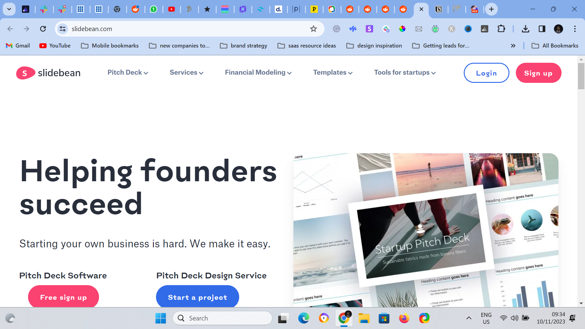The image size is (585, 329).
Task: Open the Templates menu
Action: (333, 73)
